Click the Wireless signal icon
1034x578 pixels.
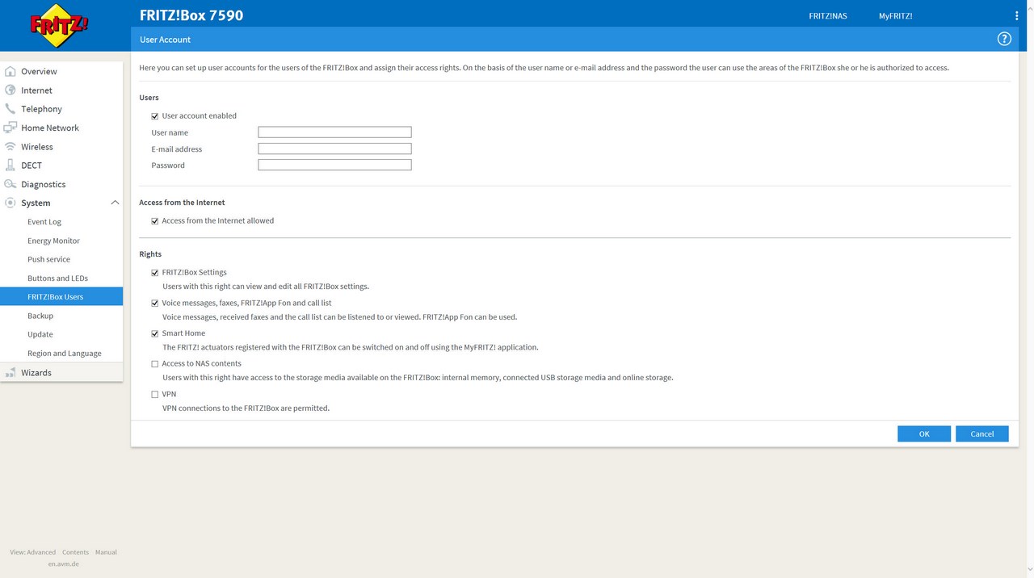(x=11, y=147)
